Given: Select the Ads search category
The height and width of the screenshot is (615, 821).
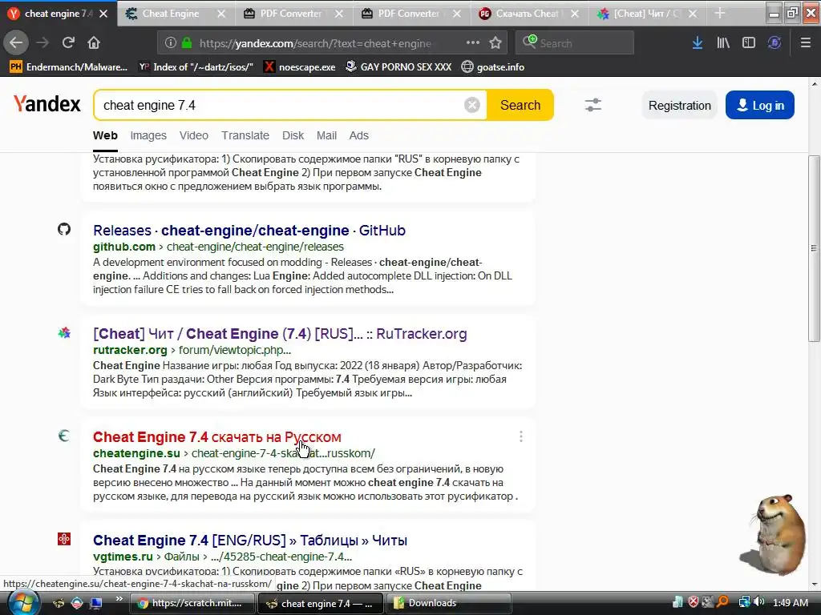Looking at the screenshot, I should click(358, 135).
